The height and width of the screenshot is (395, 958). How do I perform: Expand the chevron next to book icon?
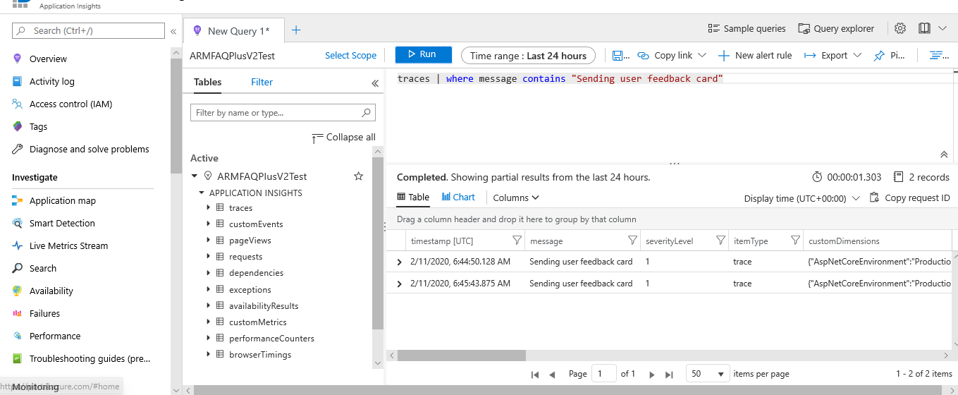pos(942,29)
